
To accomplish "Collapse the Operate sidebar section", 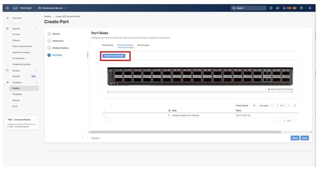I will [36, 29].
